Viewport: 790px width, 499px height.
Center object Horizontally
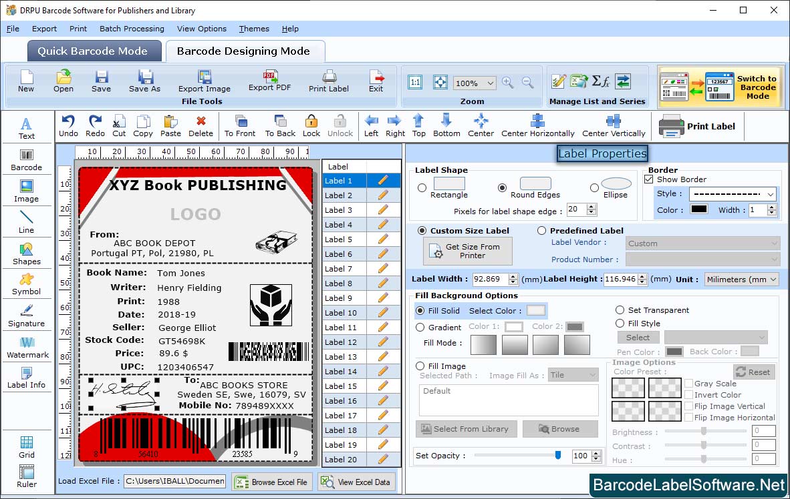[537, 126]
